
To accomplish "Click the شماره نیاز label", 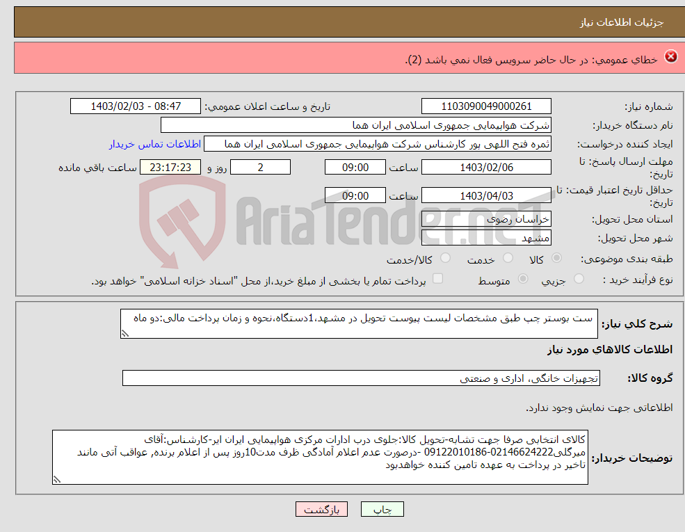I will [x=648, y=106].
